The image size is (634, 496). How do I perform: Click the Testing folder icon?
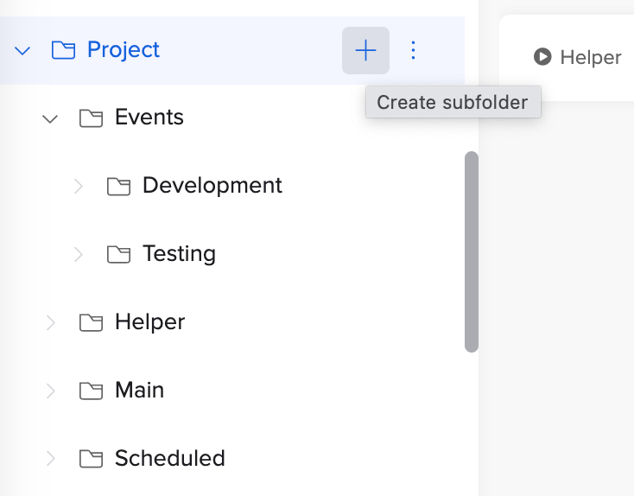click(x=118, y=254)
